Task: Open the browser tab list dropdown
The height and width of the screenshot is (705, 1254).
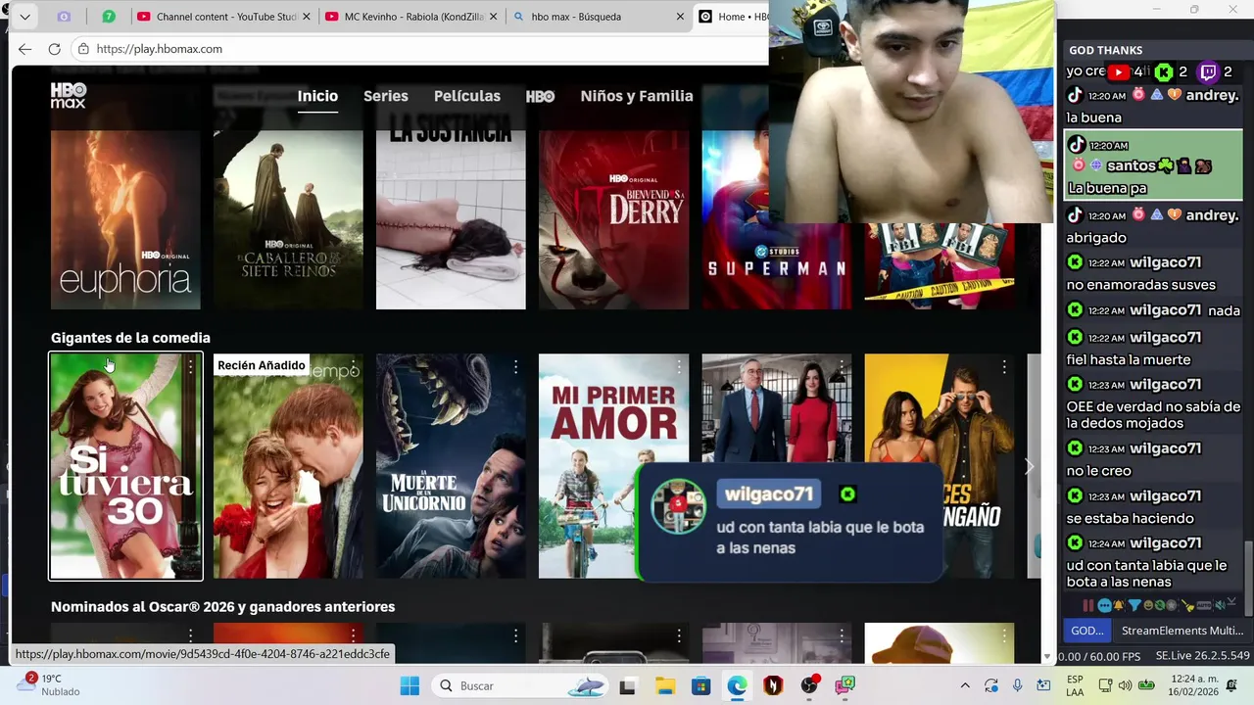Action: click(24, 17)
